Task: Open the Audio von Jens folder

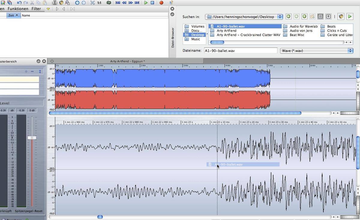Action: click(x=301, y=31)
